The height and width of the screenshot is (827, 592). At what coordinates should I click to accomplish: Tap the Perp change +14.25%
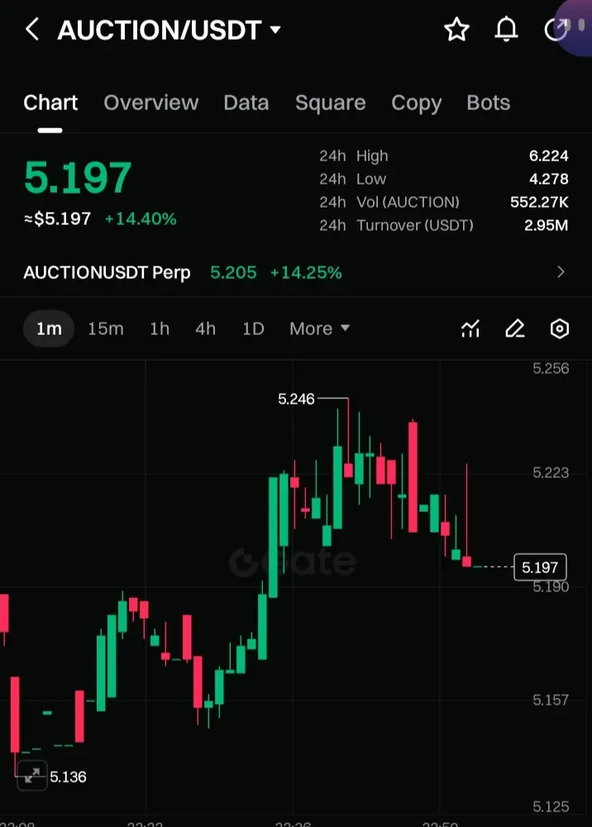306,273
